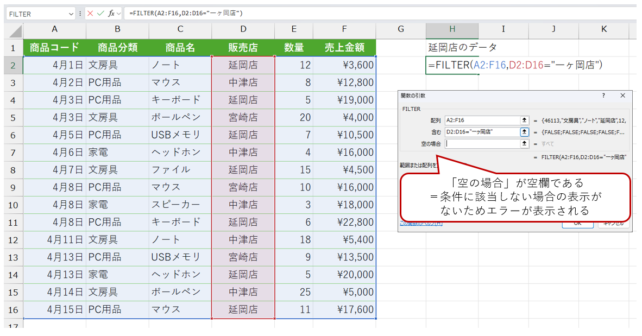Select the ファイル product cell
This screenshot has height=336, width=642.
click(180, 170)
